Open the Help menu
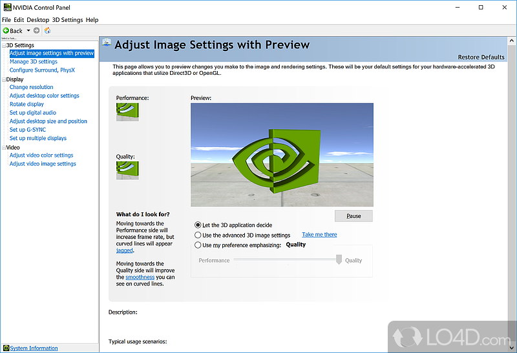 pos(92,20)
